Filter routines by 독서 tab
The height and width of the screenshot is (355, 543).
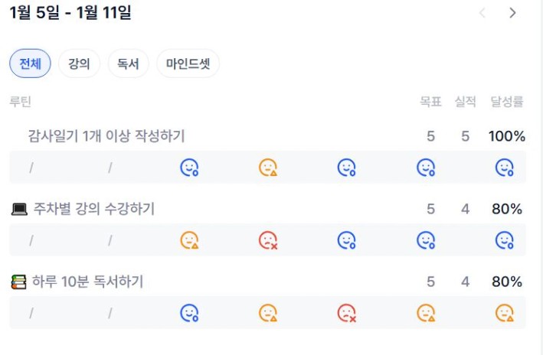coord(128,64)
